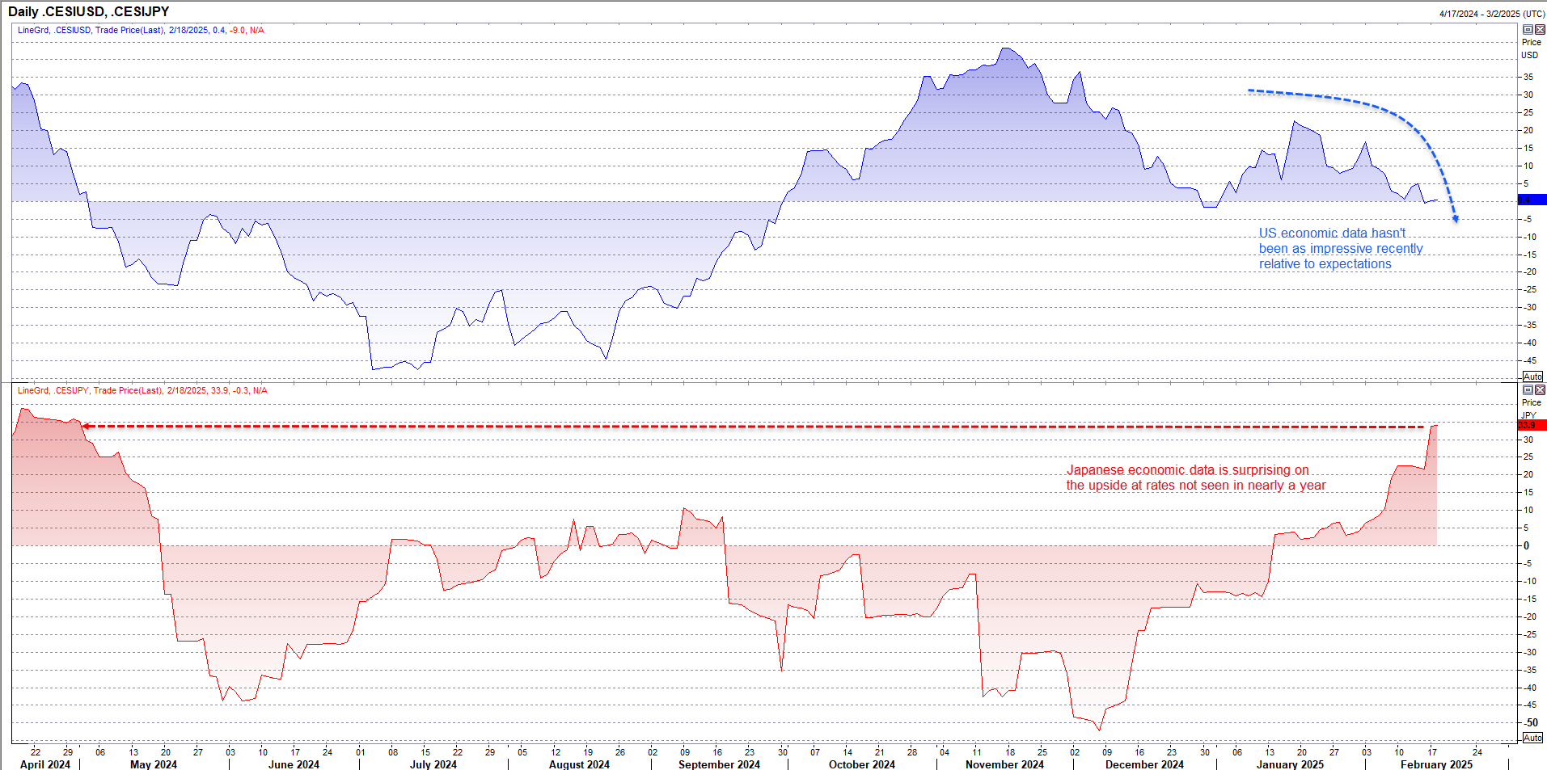1547x770 pixels.
Task: Click February 2025 on the time axis
Action: (x=1436, y=764)
